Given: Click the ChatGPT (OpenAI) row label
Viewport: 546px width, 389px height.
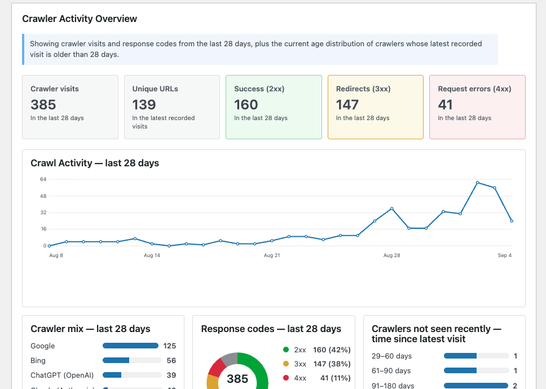Looking at the screenshot, I should (63, 375).
